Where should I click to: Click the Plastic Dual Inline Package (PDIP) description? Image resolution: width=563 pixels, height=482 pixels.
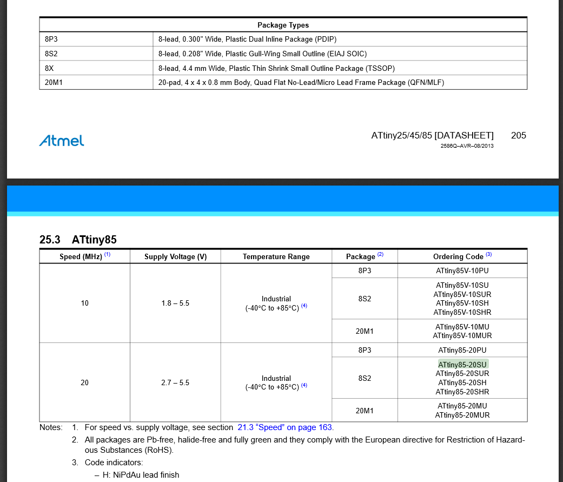point(247,39)
